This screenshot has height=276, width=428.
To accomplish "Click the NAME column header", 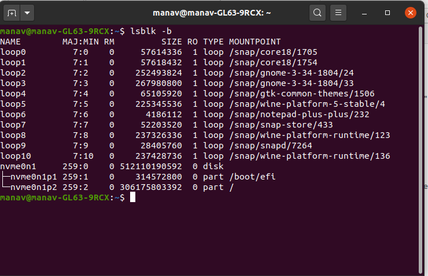I will pyautogui.click(x=10, y=42).
